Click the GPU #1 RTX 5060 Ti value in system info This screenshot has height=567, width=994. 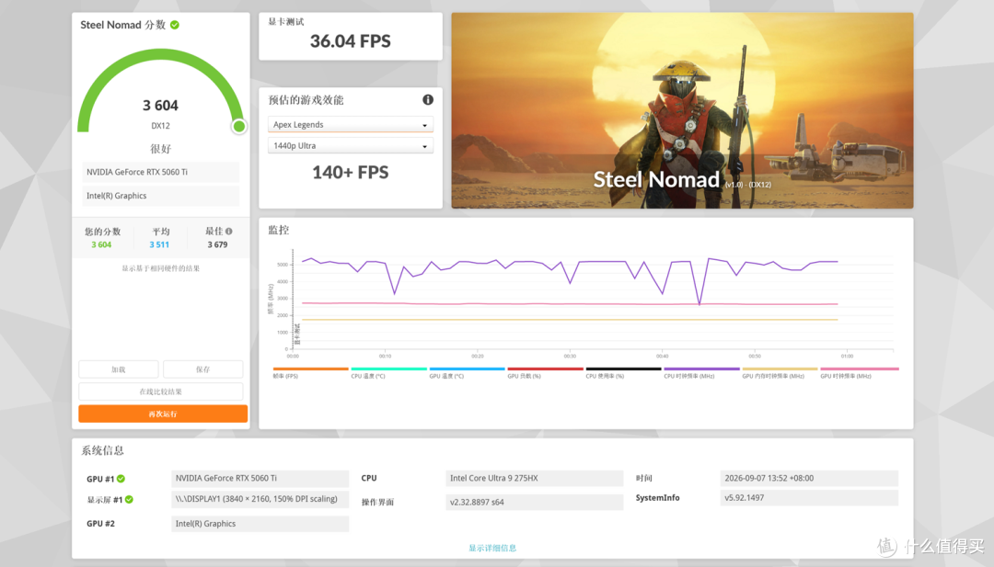[260, 479]
